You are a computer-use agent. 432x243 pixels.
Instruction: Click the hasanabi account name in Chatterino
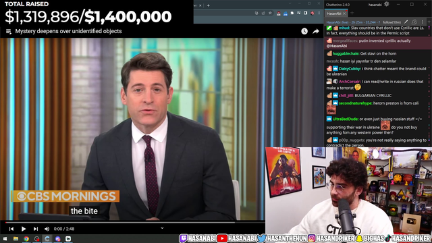coord(375,5)
